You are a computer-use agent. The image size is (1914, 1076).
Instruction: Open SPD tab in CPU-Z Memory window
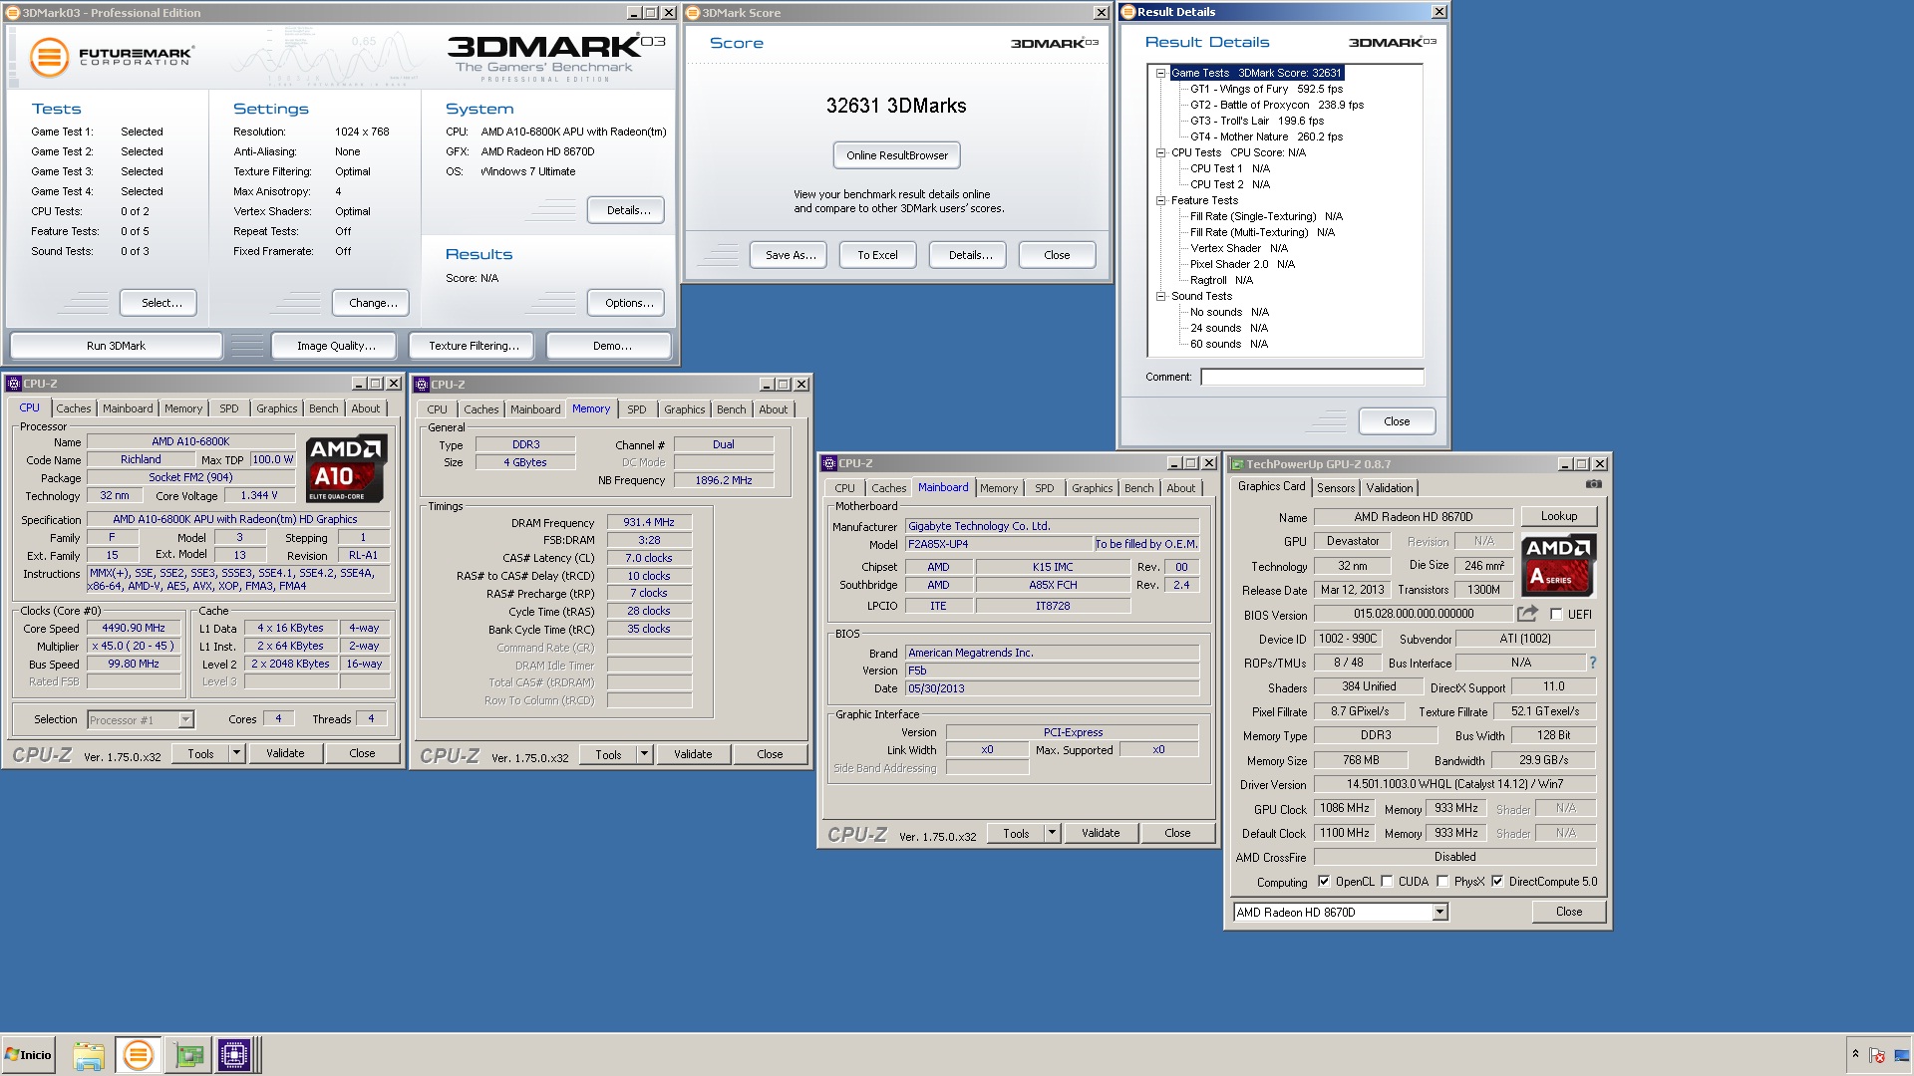coord(637,409)
